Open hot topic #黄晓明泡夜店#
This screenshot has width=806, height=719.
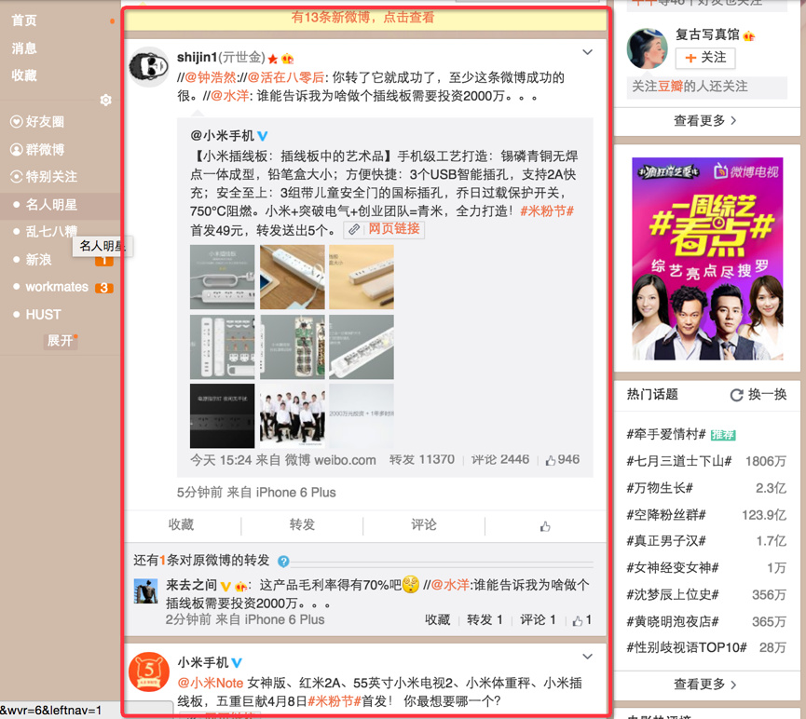(x=673, y=622)
